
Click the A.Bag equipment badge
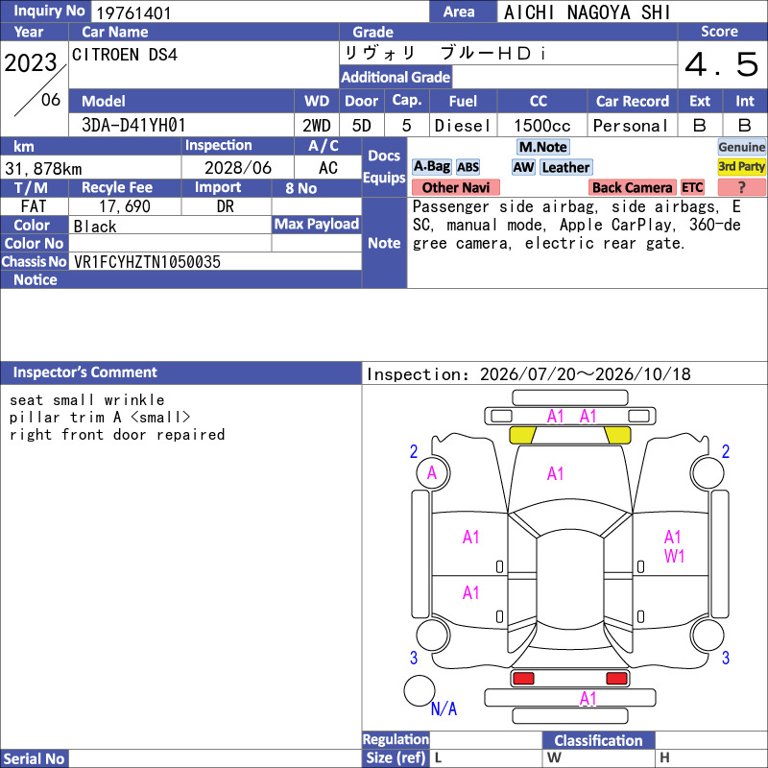[x=431, y=167]
